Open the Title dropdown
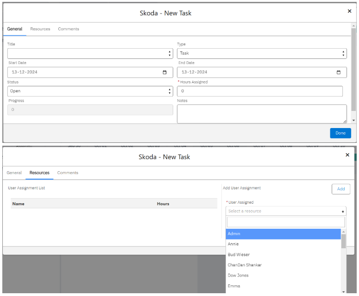 pos(90,54)
